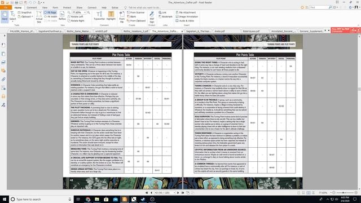Screen dimensions: 361x203
Task: Switch to the Share ribbon tab
Action: pyautogui.click(x=80, y=7)
